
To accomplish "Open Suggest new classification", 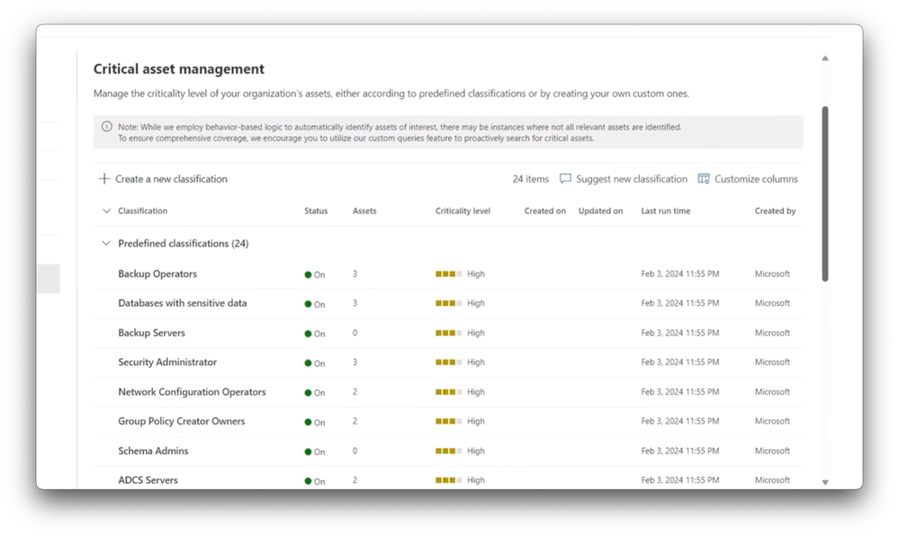I will 624,179.
